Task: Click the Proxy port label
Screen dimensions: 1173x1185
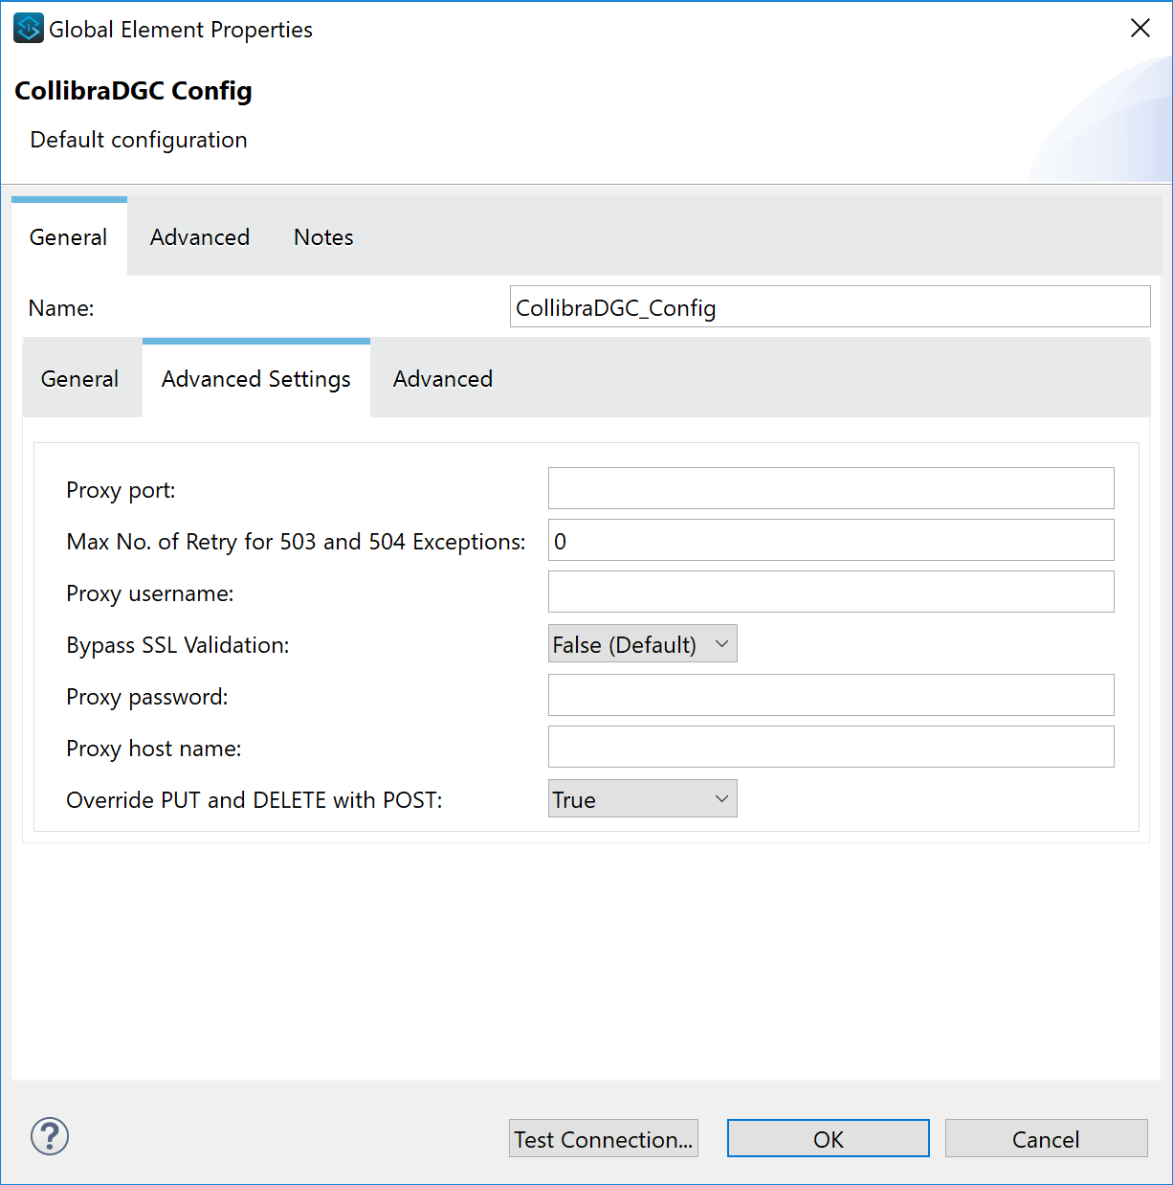Action: pos(121,490)
